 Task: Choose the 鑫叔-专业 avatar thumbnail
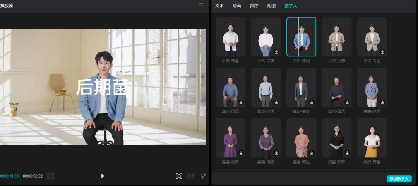(301, 88)
